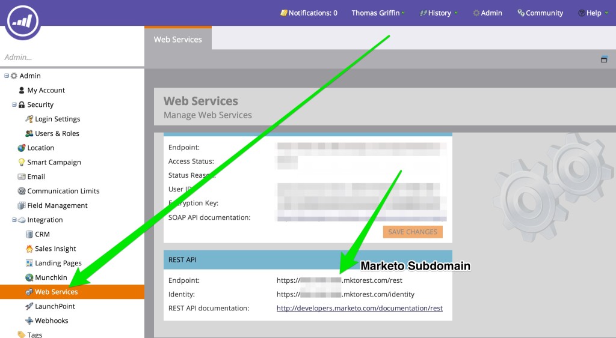Open Email admin settings
616x338 pixels.
36,177
